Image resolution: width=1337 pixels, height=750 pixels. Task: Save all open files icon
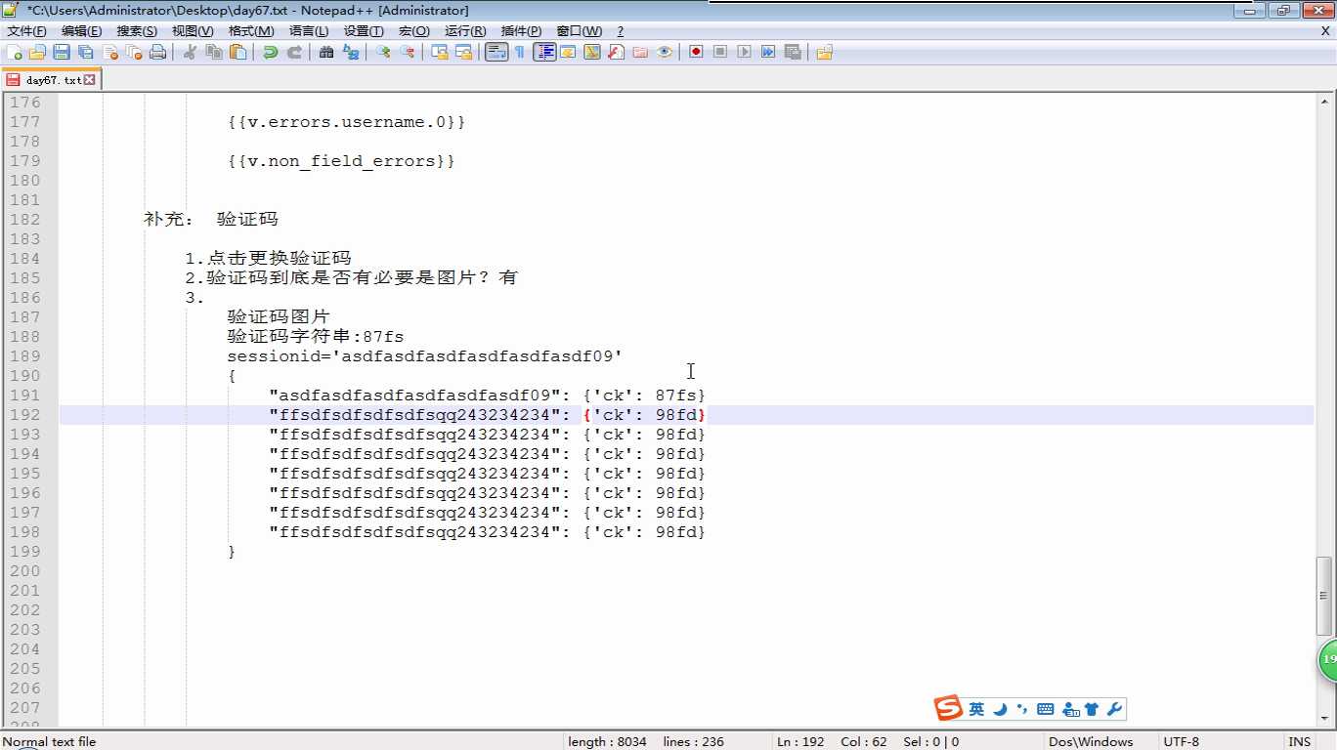tap(86, 53)
